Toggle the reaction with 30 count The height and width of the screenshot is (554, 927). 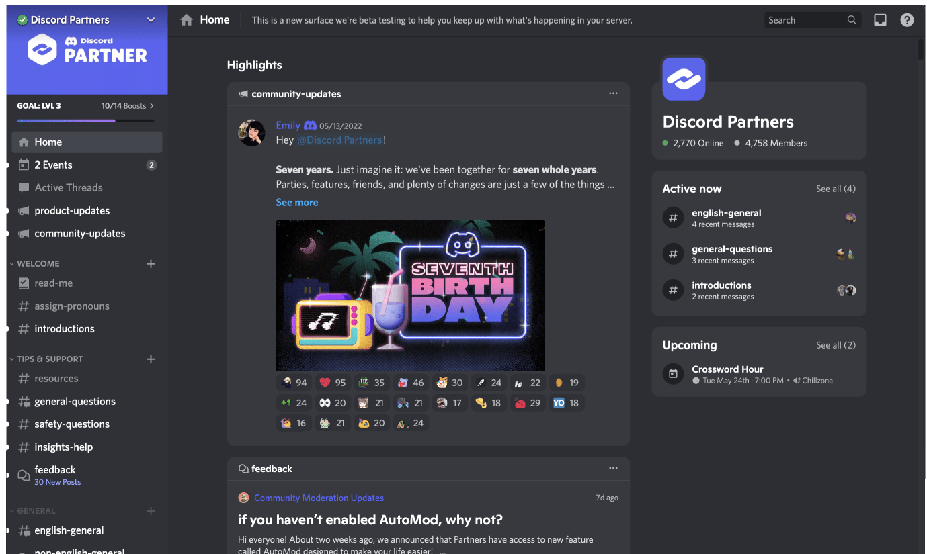(x=450, y=383)
